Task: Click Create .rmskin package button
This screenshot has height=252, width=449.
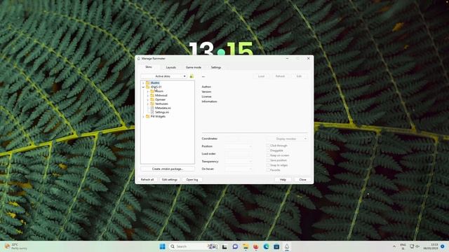Action: pyautogui.click(x=168, y=169)
